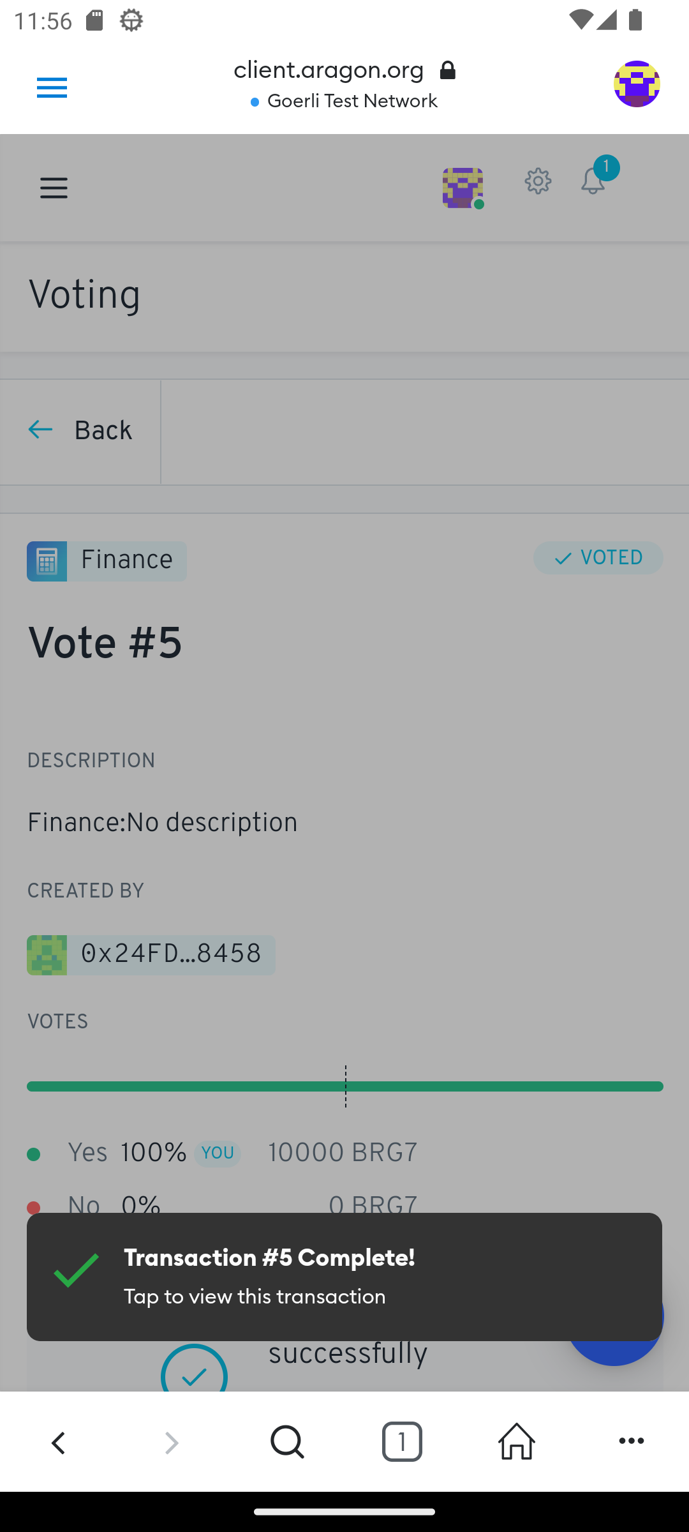The height and width of the screenshot is (1532, 689).
Task: Go back to the votes list
Action: [80, 431]
